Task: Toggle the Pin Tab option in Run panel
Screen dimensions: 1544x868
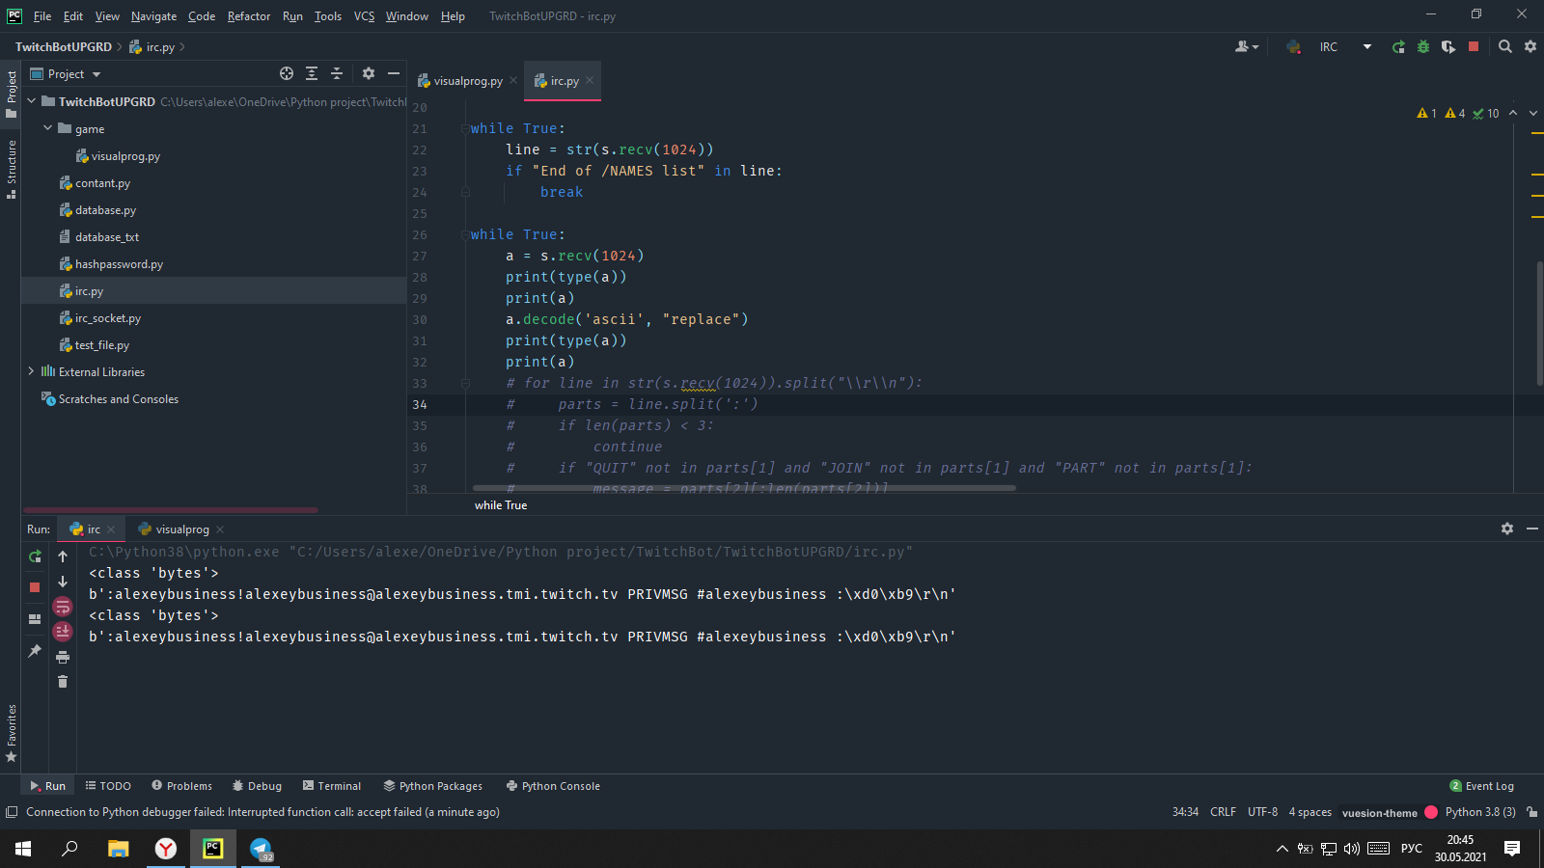Action: tap(35, 651)
